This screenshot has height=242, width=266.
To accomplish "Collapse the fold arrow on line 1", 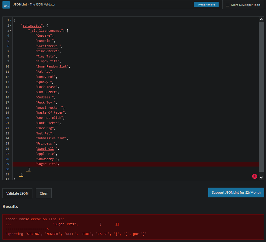I will click(11, 20).
